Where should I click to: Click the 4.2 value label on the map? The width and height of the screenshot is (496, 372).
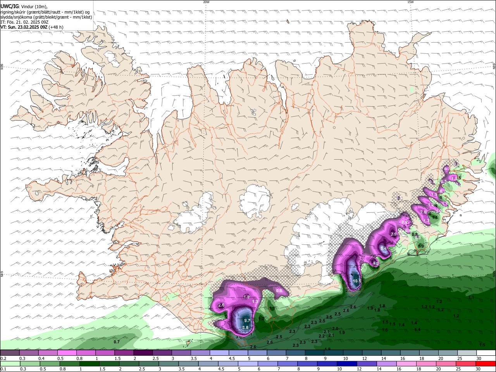coord(375,263)
